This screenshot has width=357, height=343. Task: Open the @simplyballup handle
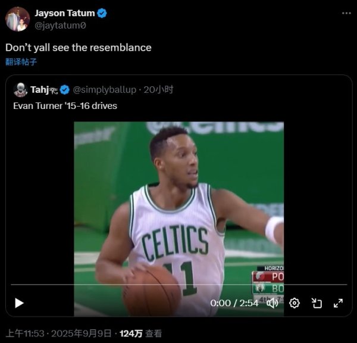pos(104,90)
